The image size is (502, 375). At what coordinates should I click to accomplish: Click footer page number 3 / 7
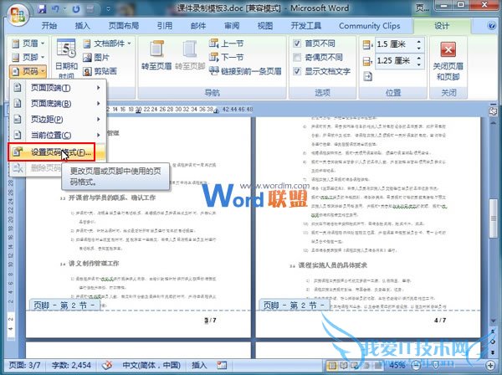click(x=210, y=321)
